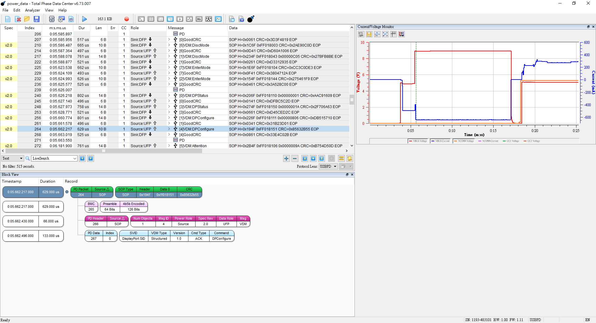The height and width of the screenshot is (323, 596).
Task: Click the Connect to Analyzer USB icon
Action: point(52,19)
